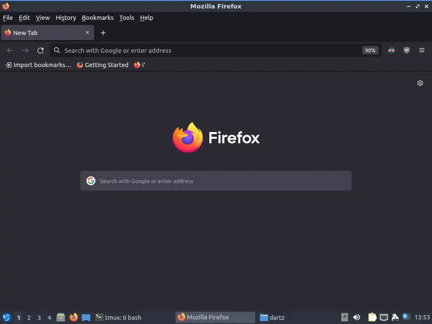Reload the current page
The width and height of the screenshot is (432, 324).
click(40, 51)
